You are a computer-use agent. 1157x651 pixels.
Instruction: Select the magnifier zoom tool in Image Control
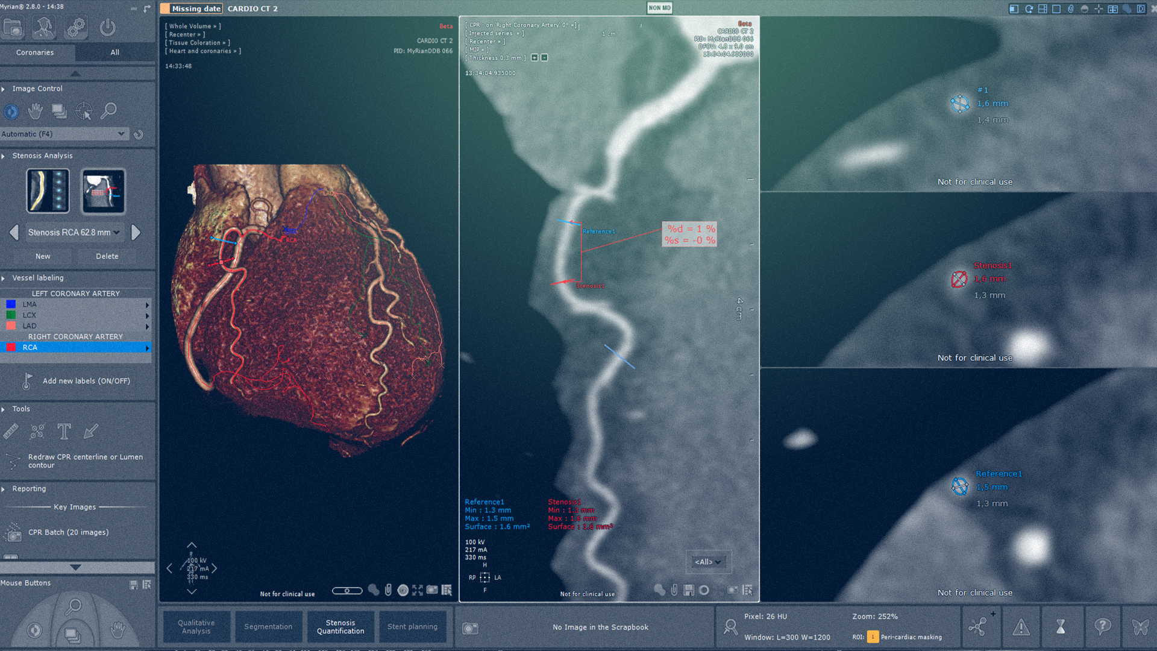[x=109, y=111]
